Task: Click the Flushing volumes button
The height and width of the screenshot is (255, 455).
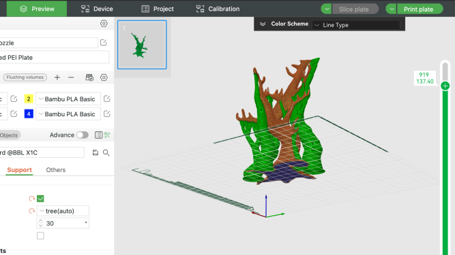Action: click(25, 78)
